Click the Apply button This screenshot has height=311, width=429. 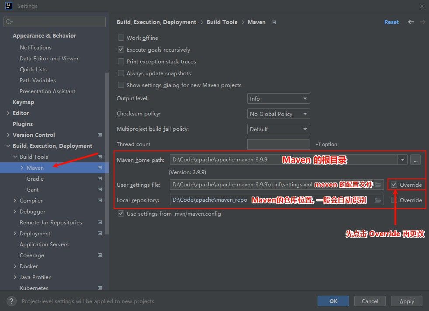pyautogui.click(x=407, y=301)
